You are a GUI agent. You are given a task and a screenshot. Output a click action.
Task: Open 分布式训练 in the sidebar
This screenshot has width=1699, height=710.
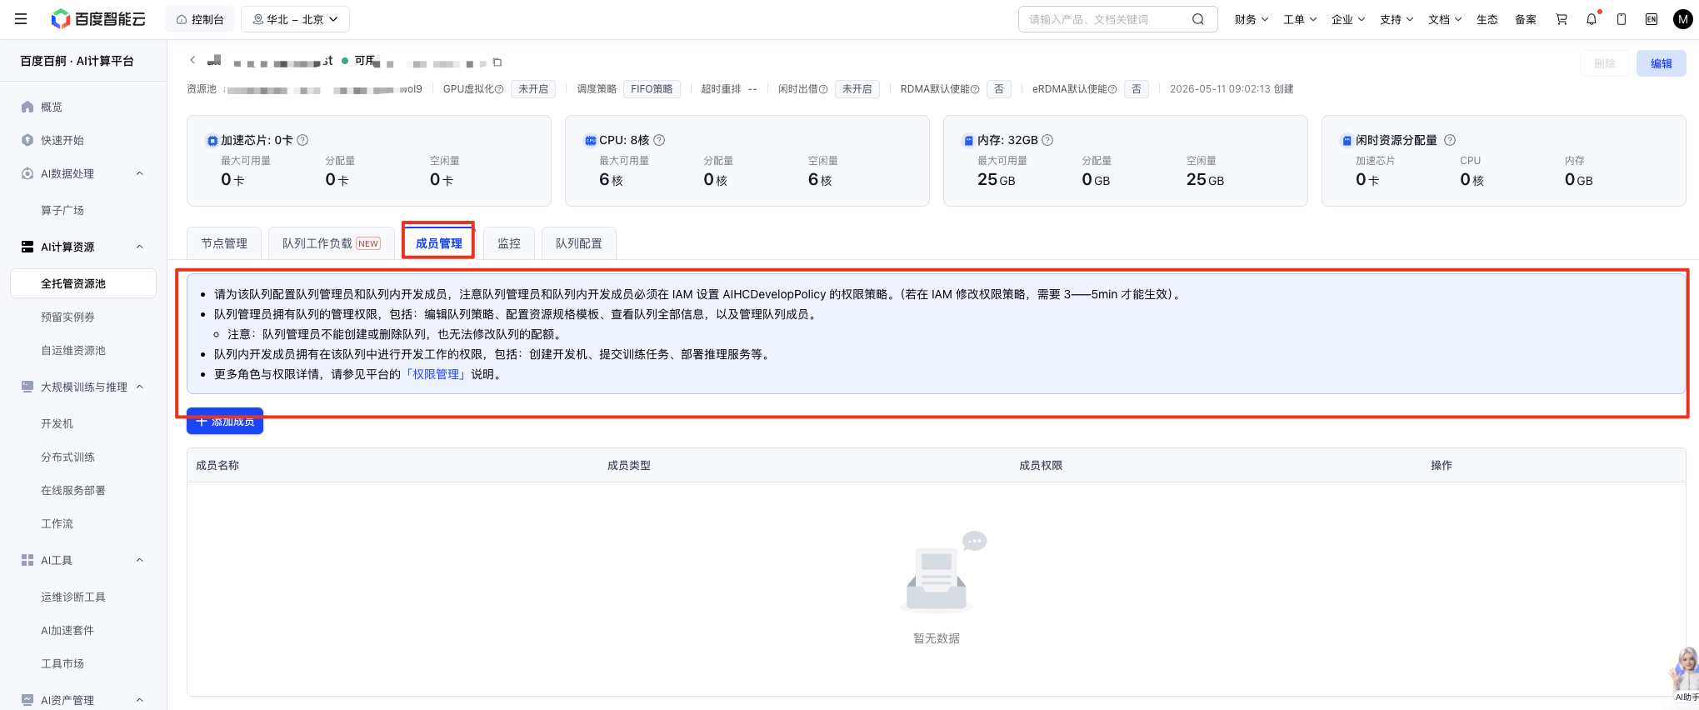click(x=67, y=457)
